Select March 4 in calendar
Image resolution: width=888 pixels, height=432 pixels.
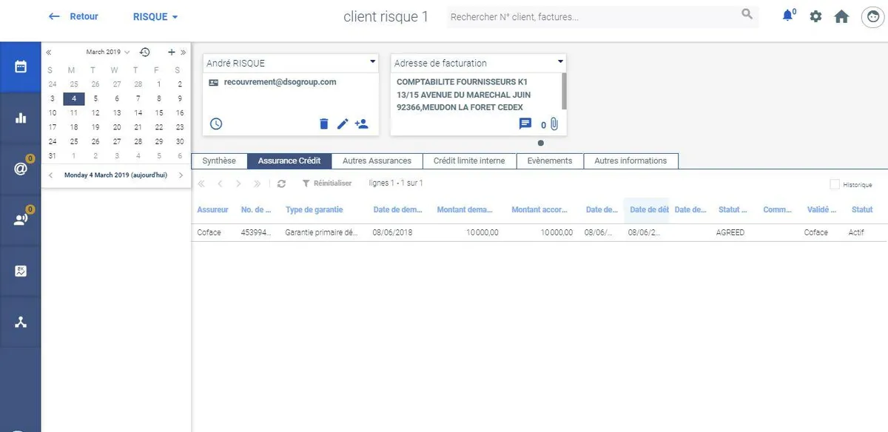point(74,98)
